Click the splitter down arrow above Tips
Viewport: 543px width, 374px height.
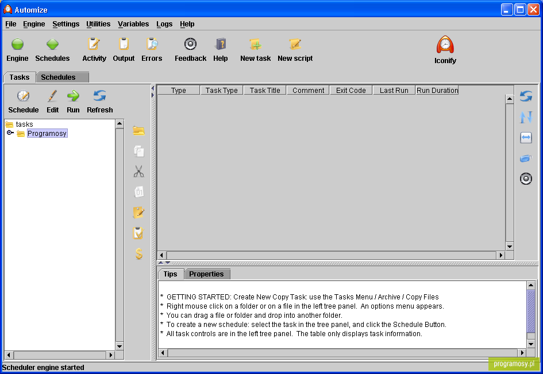click(168, 263)
